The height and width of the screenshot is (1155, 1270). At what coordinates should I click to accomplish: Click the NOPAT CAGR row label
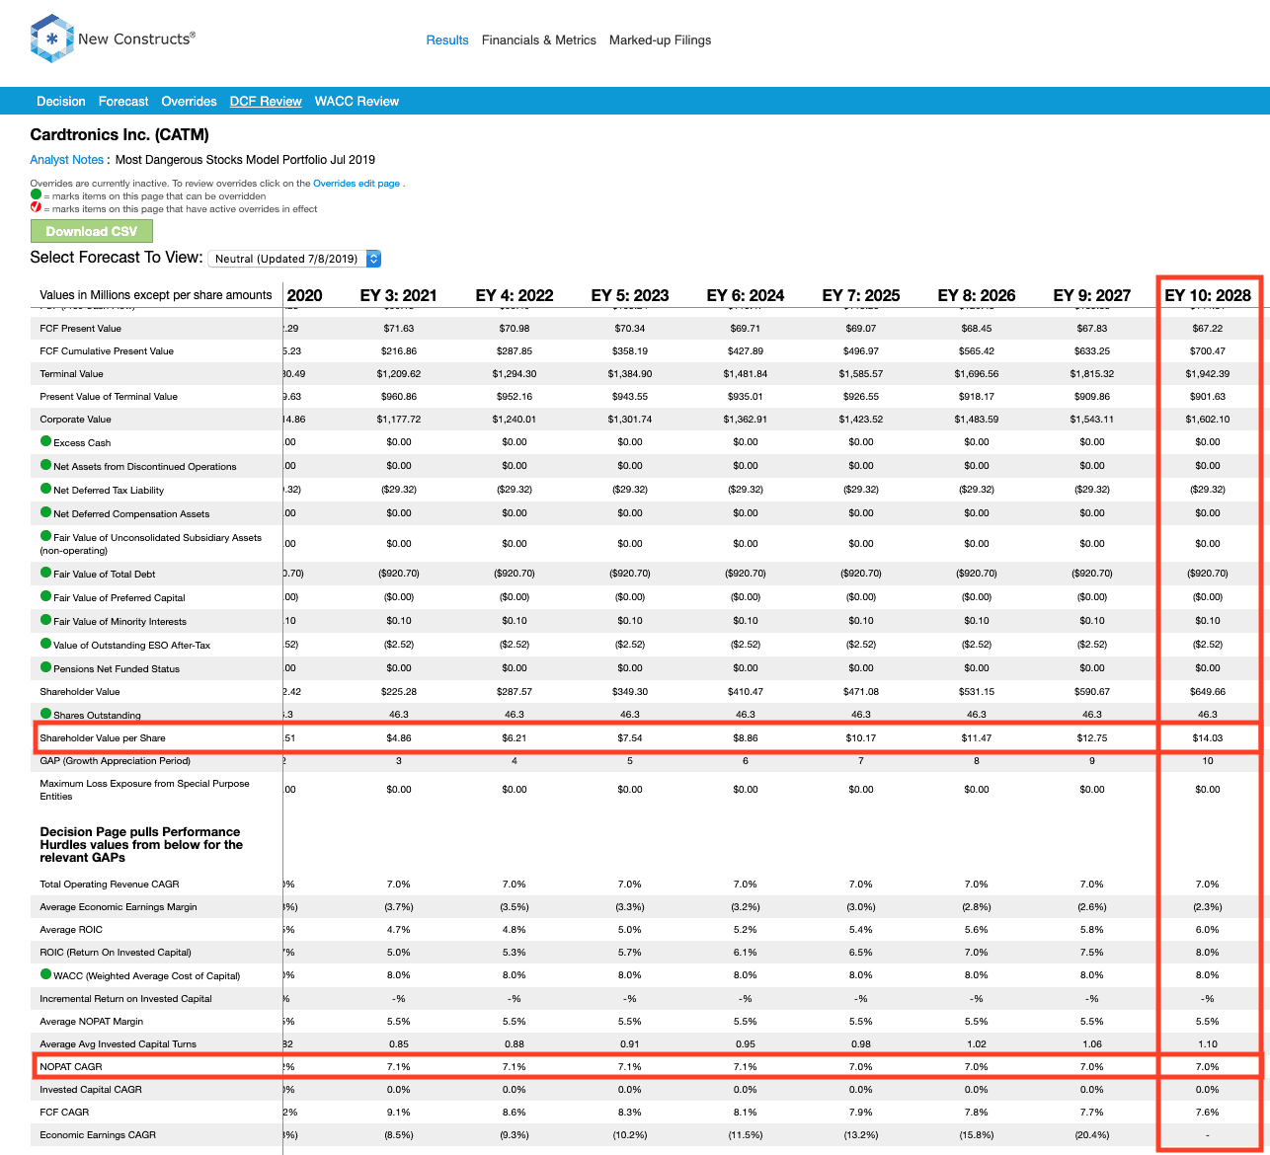pos(71,1067)
